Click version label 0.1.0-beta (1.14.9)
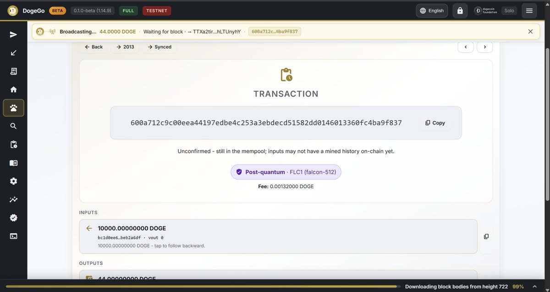 [x=93, y=11]
